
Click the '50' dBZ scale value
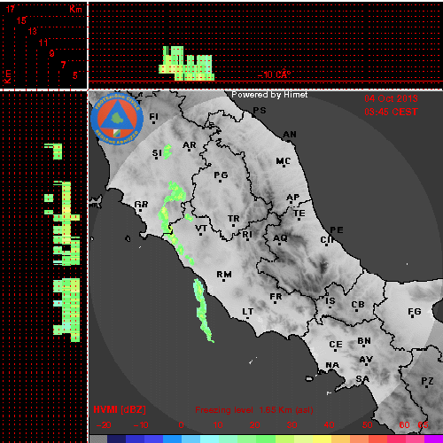tap(368, 425)
